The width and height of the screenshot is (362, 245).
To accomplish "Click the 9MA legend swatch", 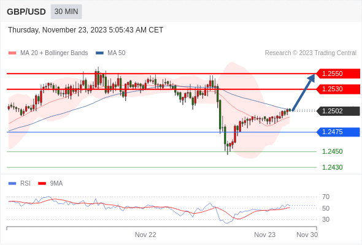I will [42, 184].
